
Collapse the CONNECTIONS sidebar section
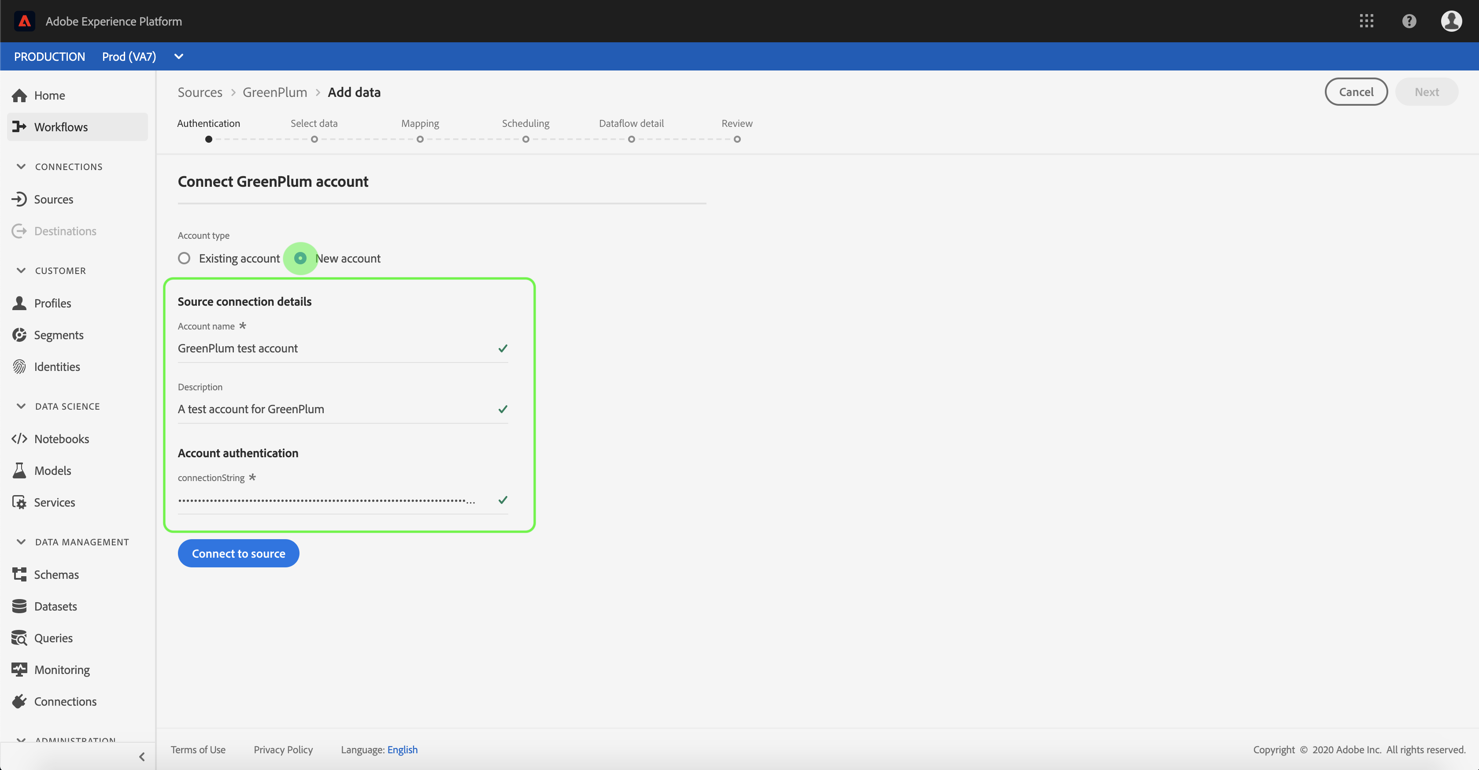pos(21,167)
